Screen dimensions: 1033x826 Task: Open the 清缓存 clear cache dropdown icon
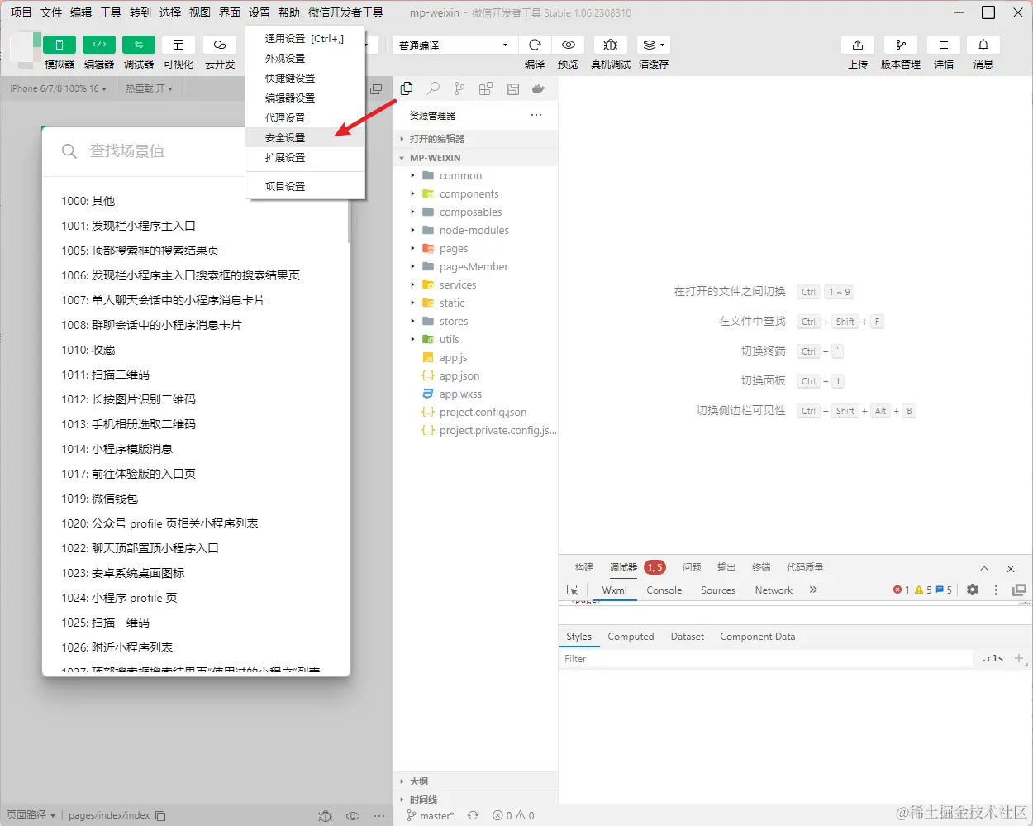(654, 45)
